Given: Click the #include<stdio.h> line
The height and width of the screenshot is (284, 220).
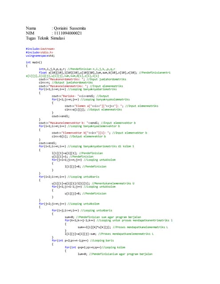Looking at the screenshot, I should (40, 52).
